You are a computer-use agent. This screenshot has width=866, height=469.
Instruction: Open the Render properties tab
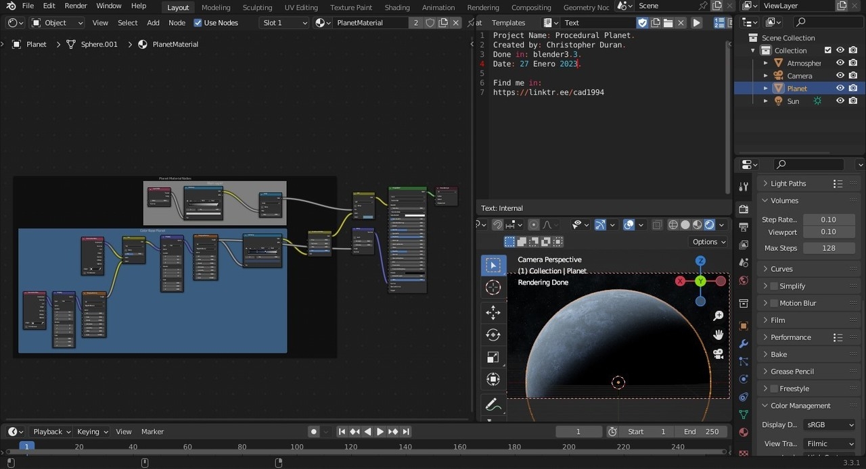pos(744,209)
